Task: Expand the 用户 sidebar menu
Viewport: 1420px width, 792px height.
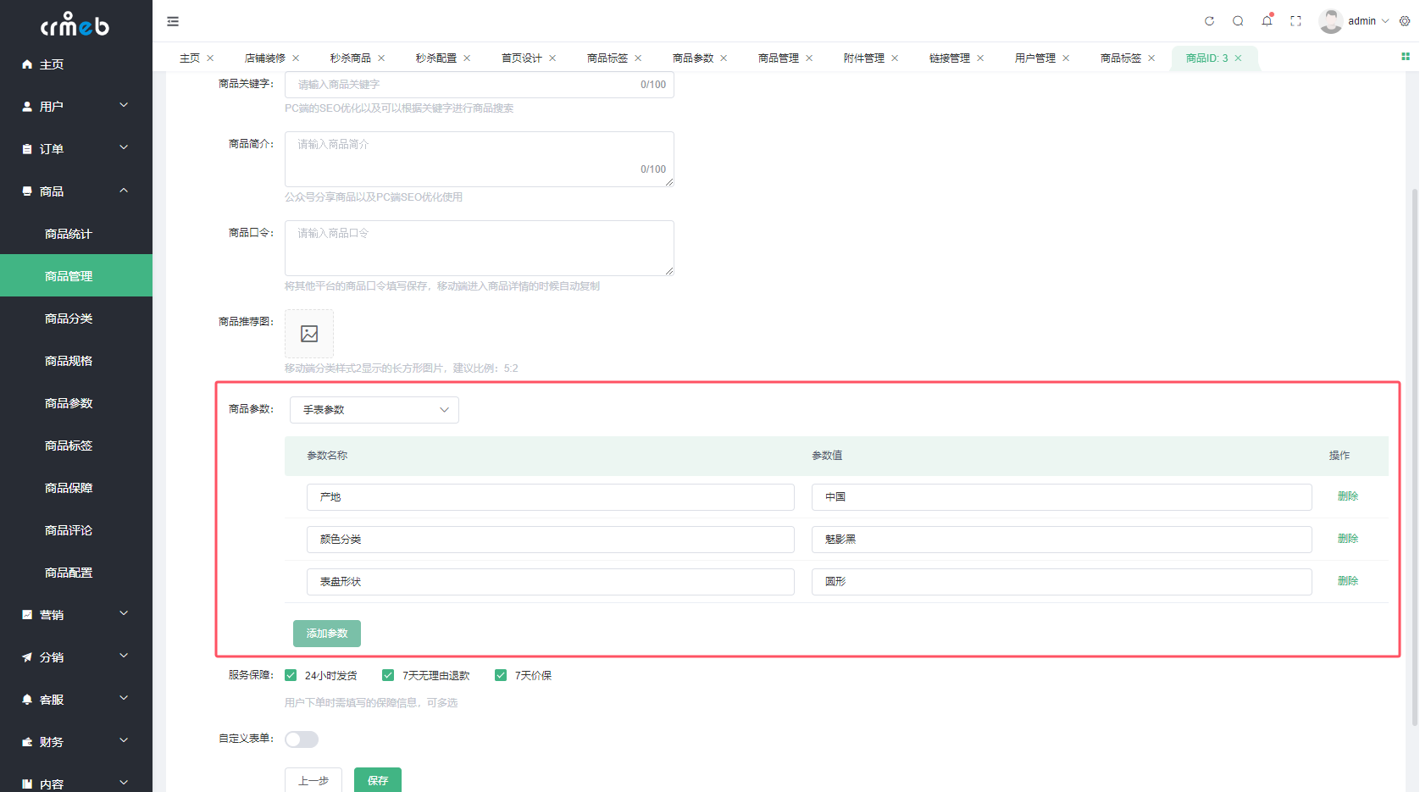Action: [76, 107]
